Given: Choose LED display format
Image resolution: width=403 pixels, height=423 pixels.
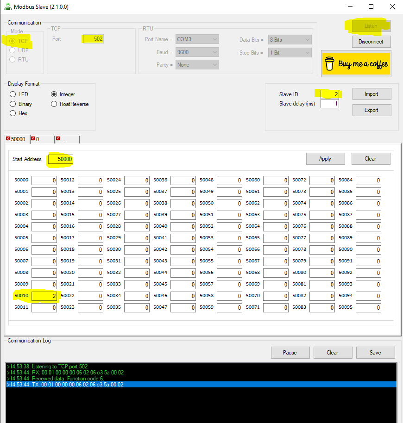Looking at the screenshot, I should coord(13,94).
